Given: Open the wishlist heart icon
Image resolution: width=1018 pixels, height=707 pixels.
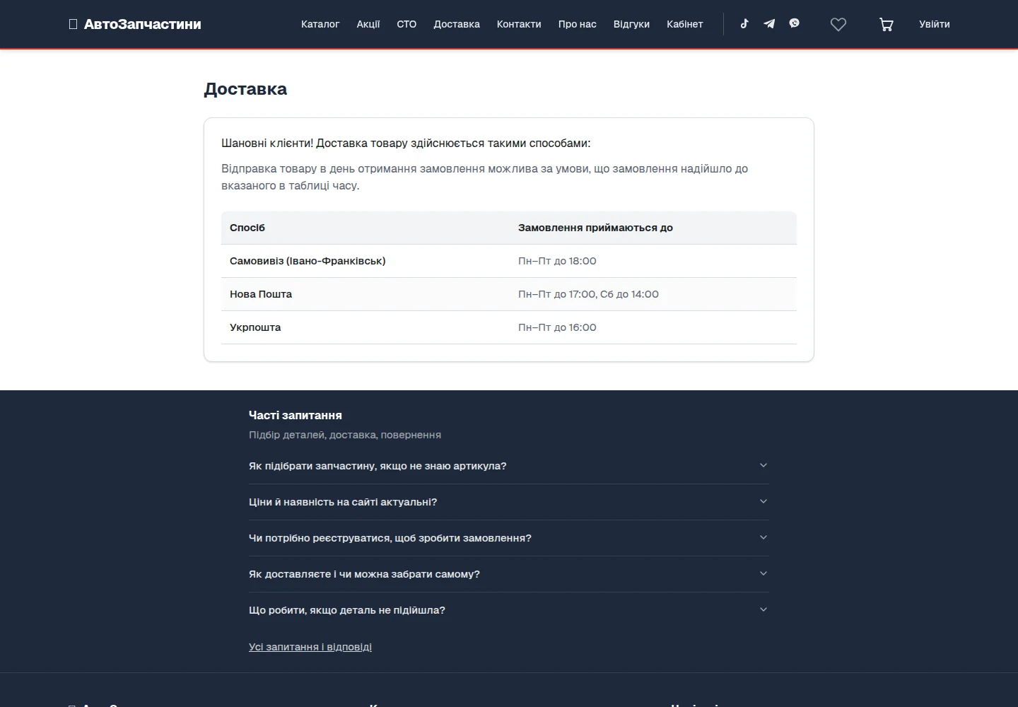Looking at the screenshot, I should (838, 25).
